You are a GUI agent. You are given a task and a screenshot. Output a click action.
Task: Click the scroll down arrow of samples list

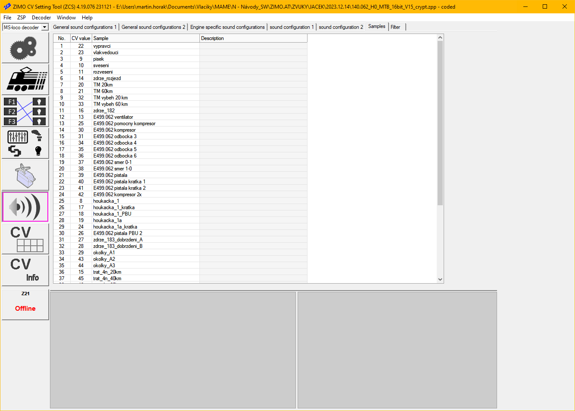coord(440,279)
